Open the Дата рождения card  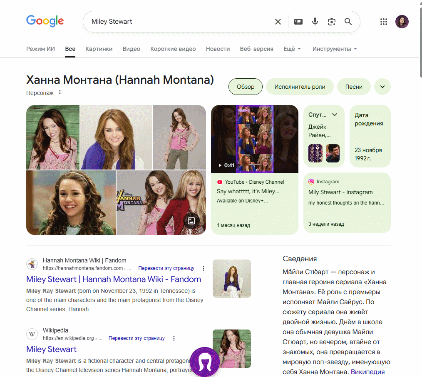coord(370,136)
